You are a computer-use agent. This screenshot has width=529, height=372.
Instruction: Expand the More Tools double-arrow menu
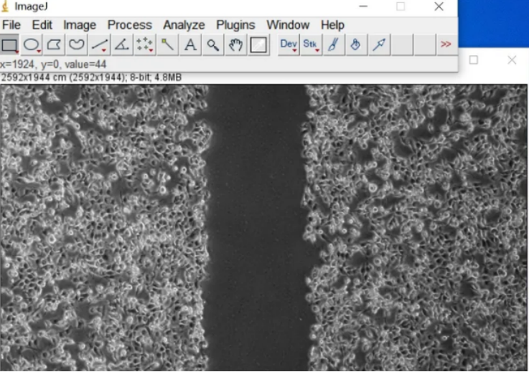pyautogui.click(x=446, y=45)
